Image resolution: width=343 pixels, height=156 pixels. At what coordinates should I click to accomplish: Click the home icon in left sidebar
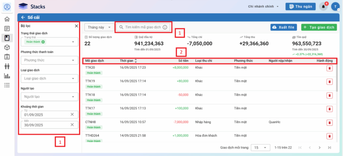pos(7,19)
